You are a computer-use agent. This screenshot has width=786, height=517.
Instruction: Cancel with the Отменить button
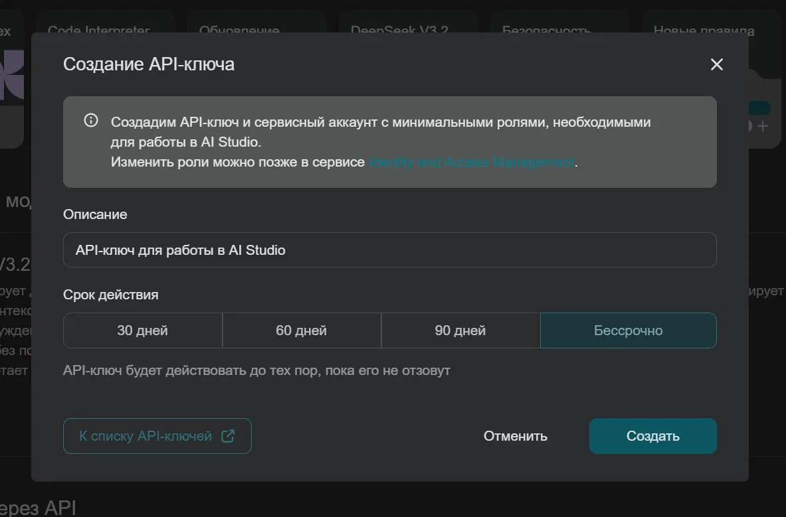tap(516, 436)
